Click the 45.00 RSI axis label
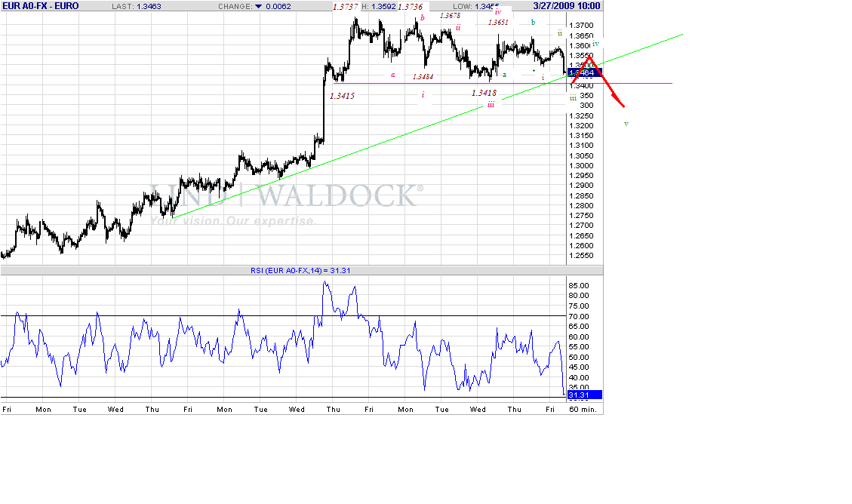This screenshot has height=504, width=852. (x=579, y=367)
